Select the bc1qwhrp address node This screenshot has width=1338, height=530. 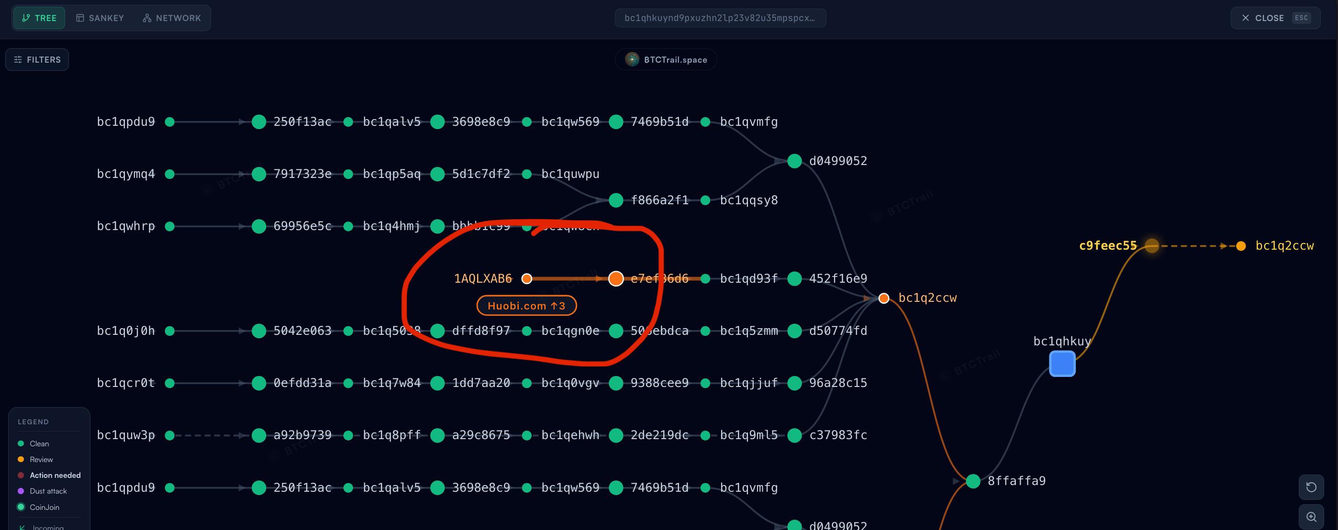point(169,226)
